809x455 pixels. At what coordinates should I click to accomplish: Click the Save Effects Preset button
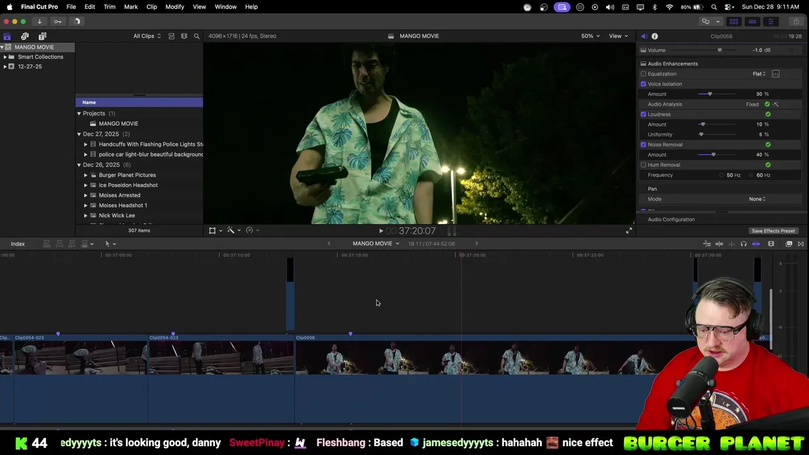(773, 231)
